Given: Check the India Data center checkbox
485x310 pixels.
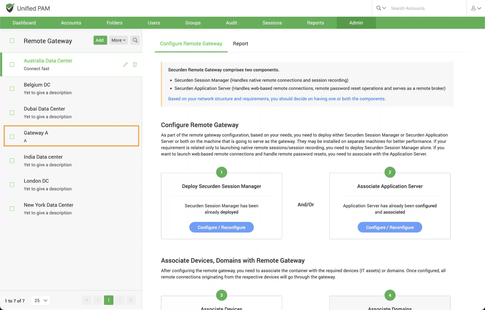Looking at the screenshot, I should [12, 161].
